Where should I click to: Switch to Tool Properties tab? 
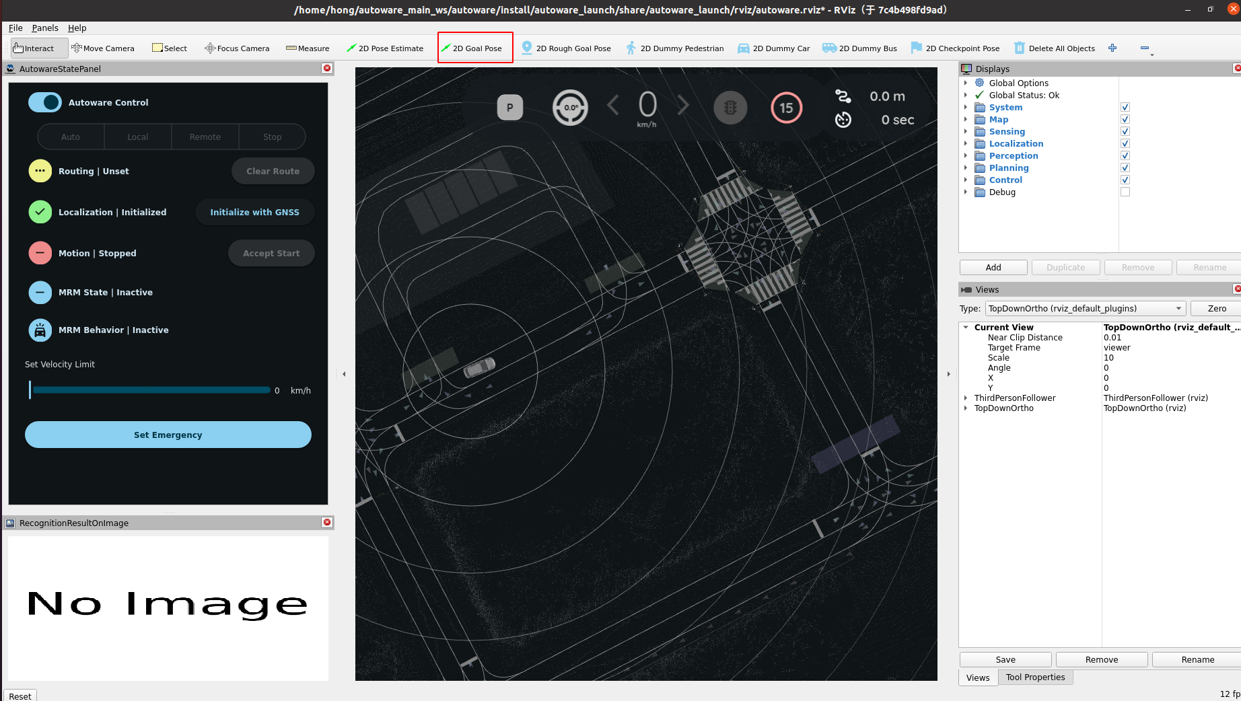point(1035,677)
